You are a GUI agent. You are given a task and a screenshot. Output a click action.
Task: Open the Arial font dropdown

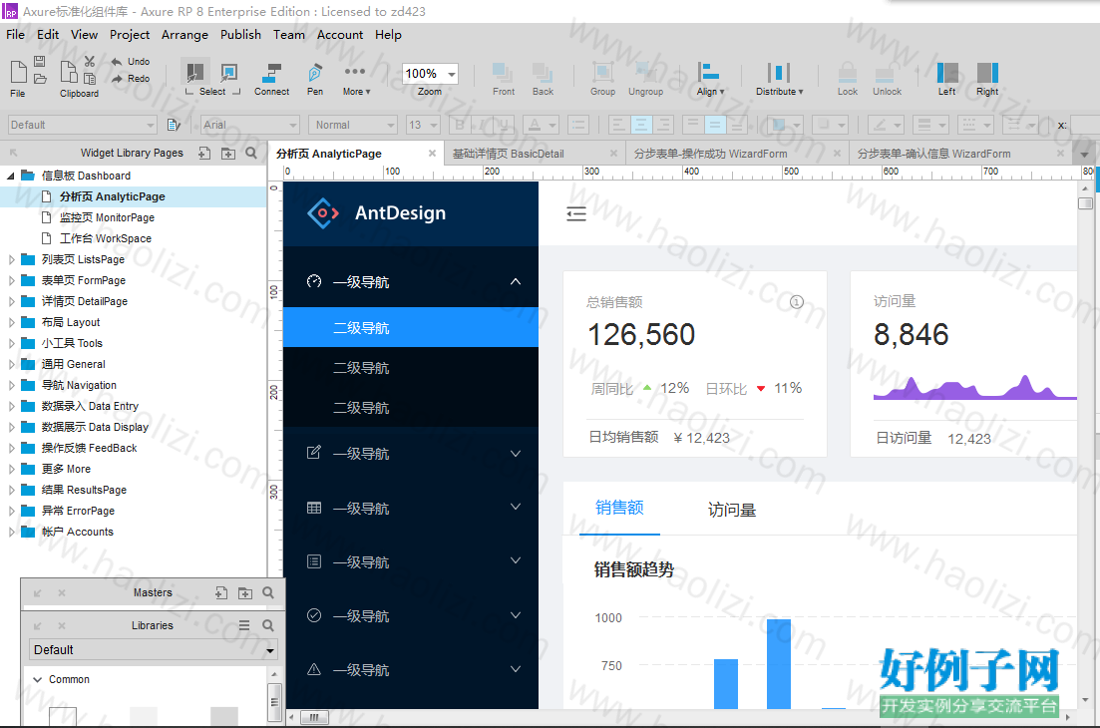[249, 125]
